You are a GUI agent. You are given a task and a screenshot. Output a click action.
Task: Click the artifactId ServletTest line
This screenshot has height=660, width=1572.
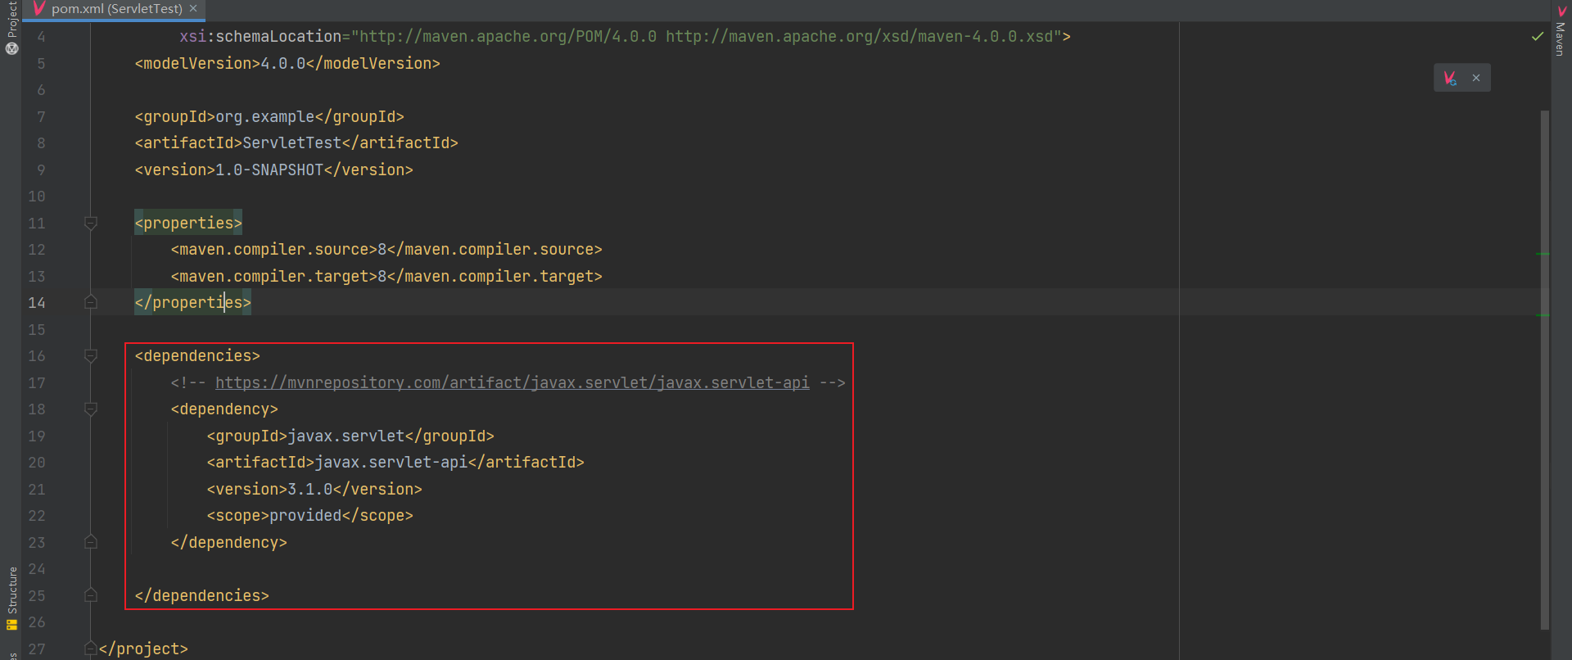[296, 142]
